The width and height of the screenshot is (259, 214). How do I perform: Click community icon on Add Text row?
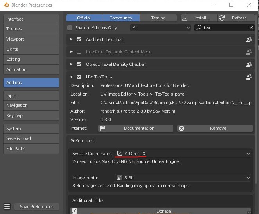tap(249, 39)
